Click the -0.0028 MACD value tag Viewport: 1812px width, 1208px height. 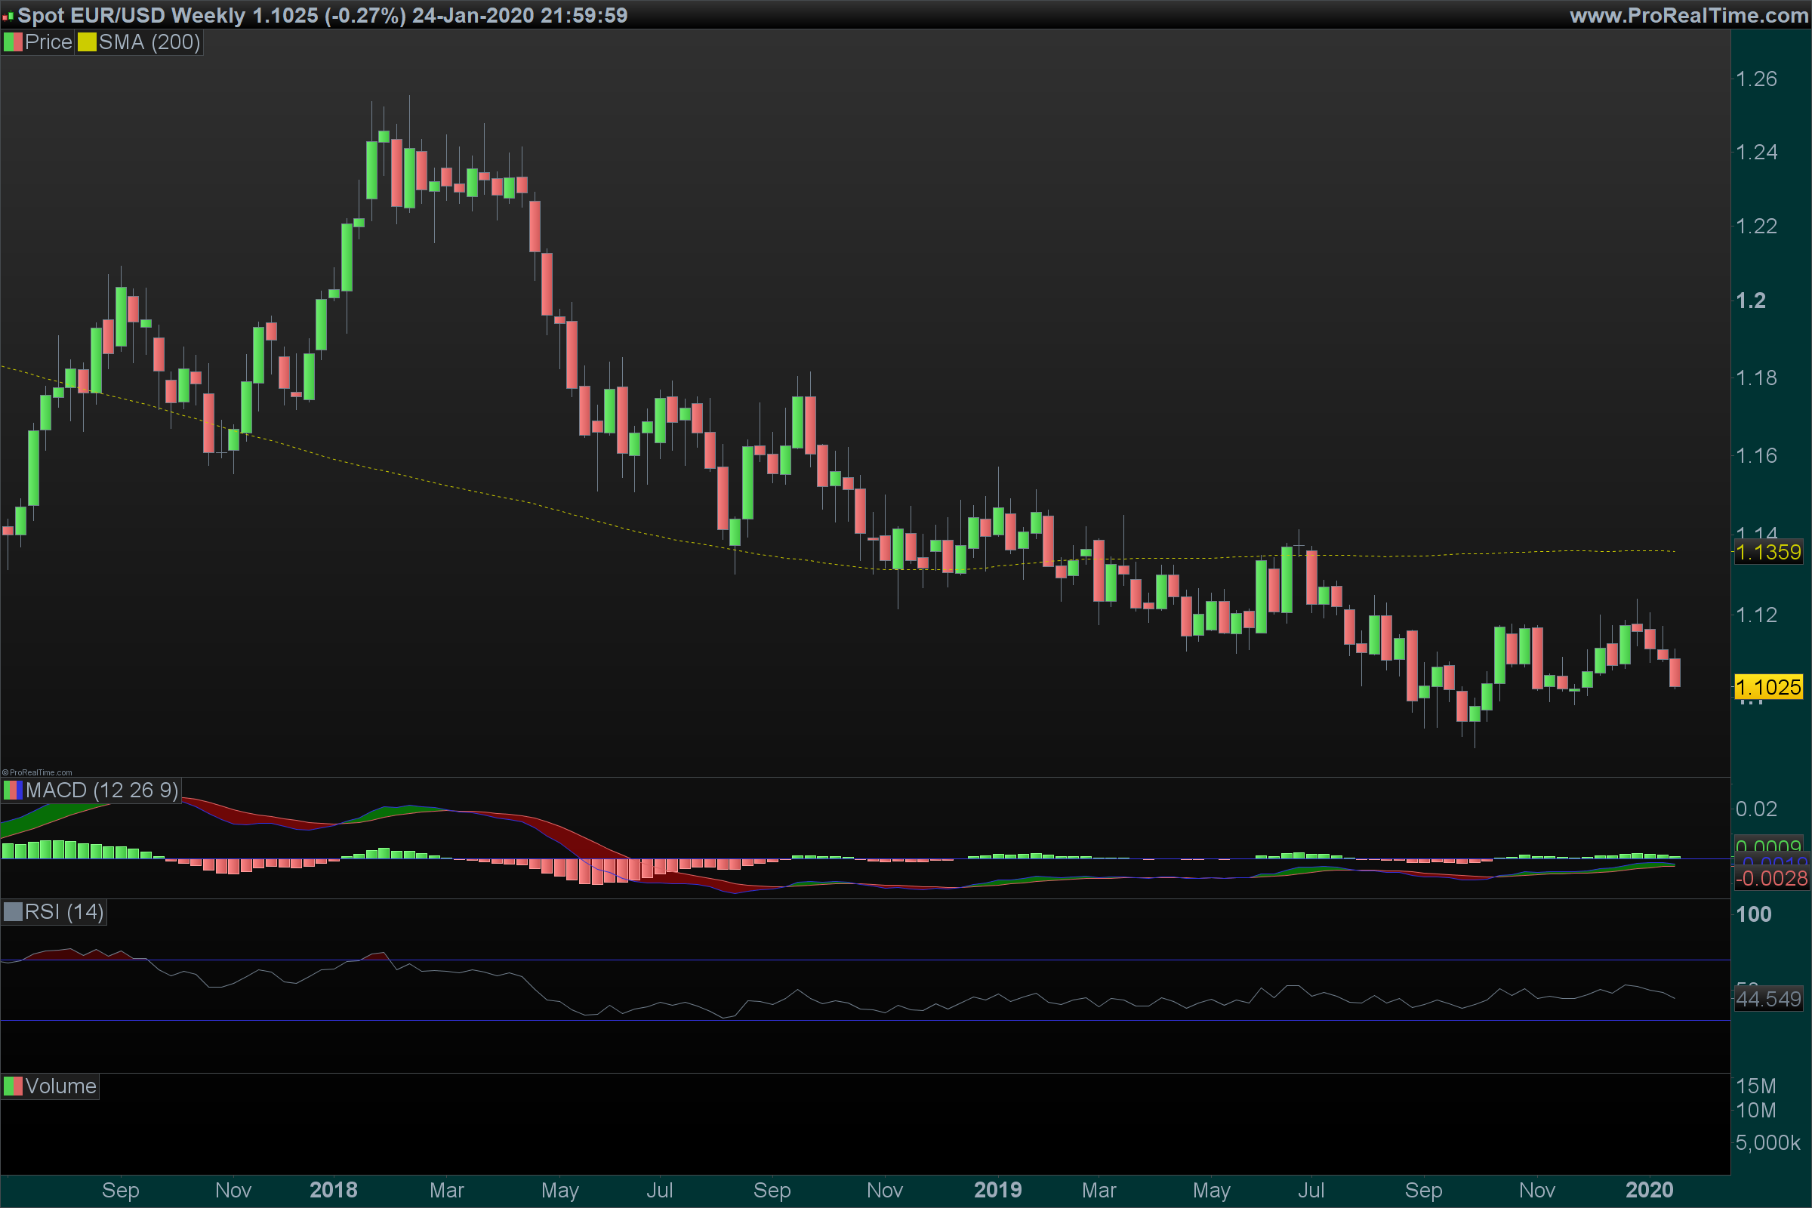[1771, 878]
